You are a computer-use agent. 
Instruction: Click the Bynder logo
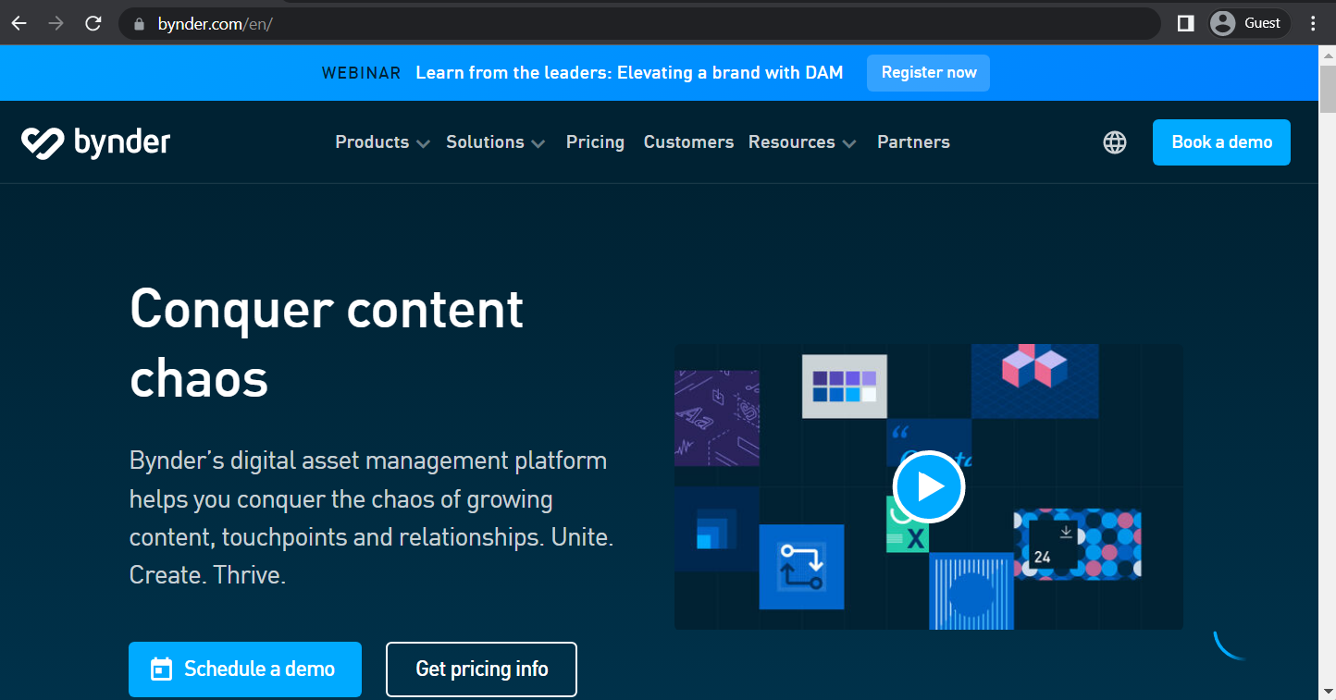96,142
